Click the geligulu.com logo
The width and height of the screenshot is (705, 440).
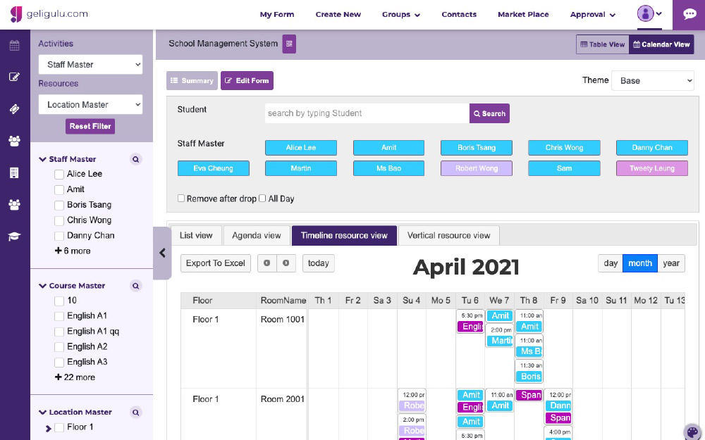(x=49, y=14)
